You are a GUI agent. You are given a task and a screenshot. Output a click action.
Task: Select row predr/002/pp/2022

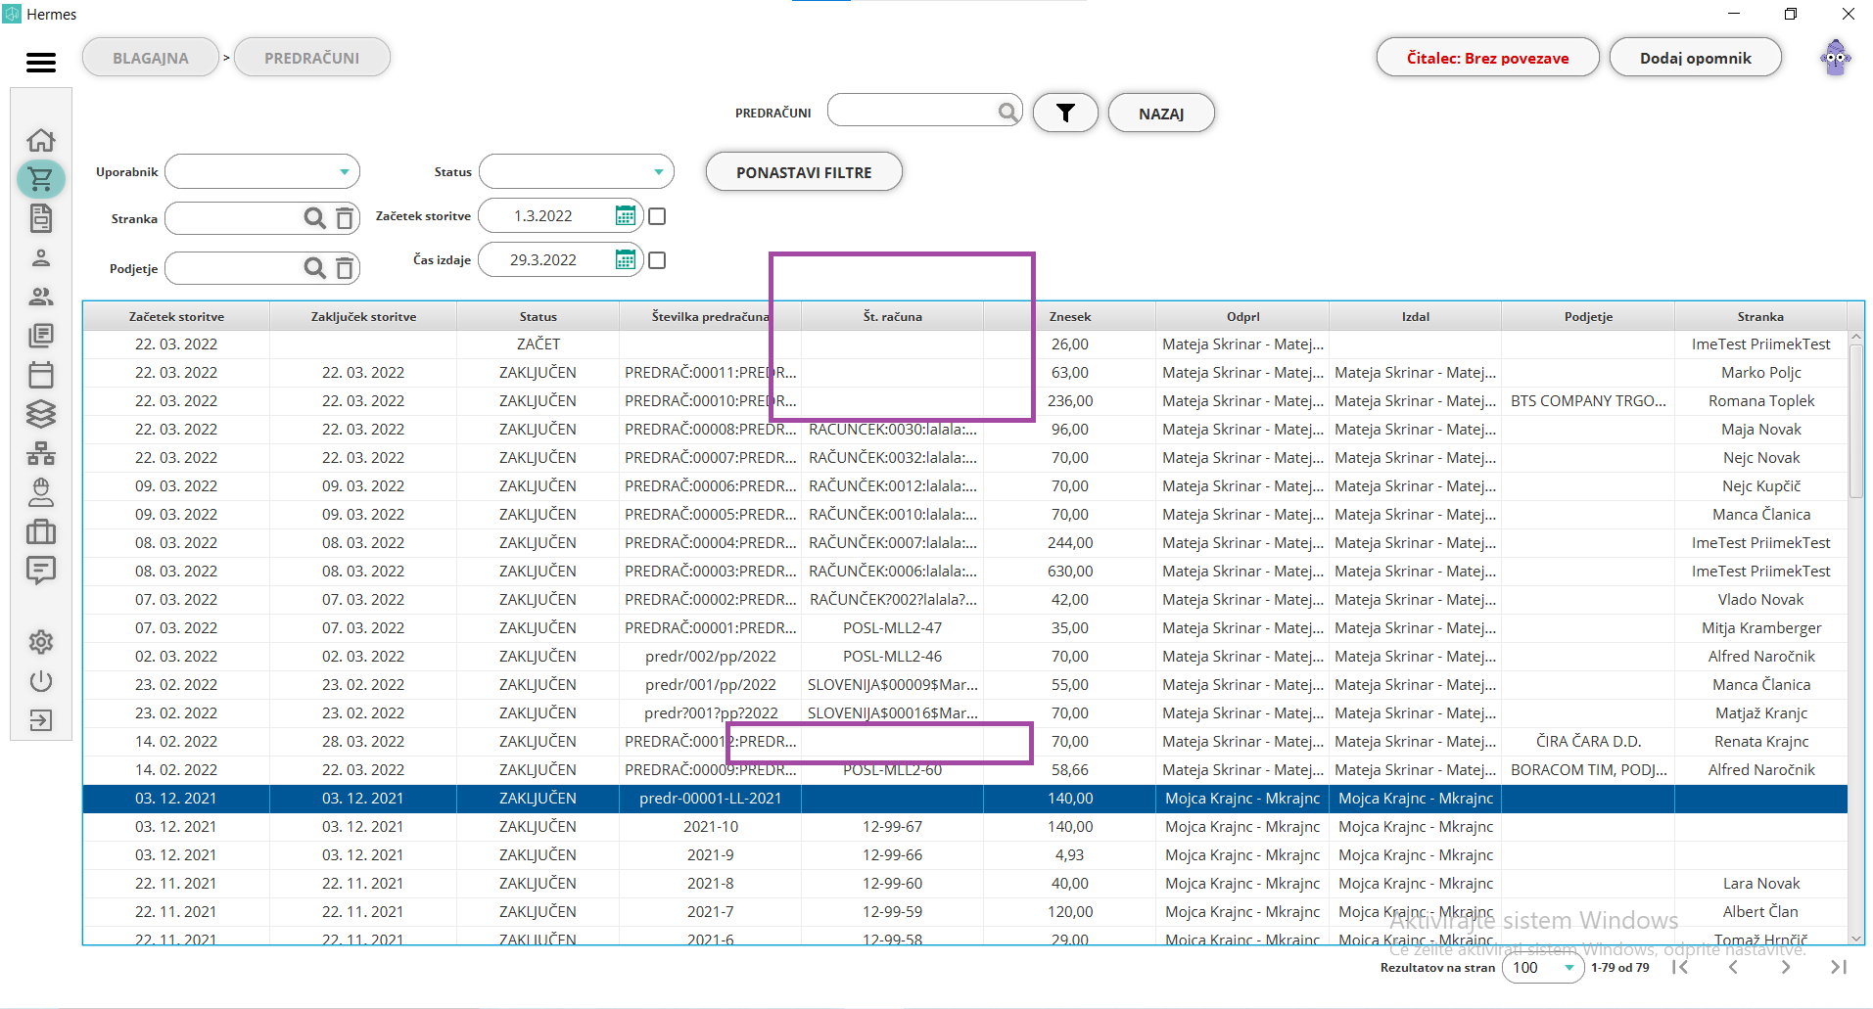(x=965, y=657)
